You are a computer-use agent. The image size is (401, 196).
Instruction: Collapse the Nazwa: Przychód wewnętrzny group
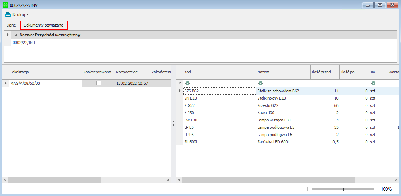coord(16,35)
